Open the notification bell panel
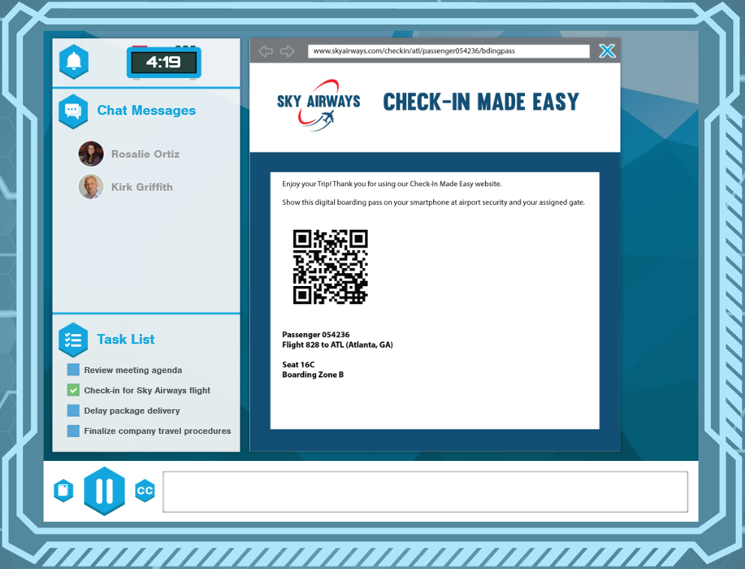 (73, 62)
